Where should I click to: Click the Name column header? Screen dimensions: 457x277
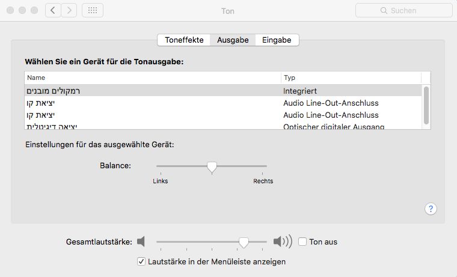pyautogui.click(x=153, y=78)
